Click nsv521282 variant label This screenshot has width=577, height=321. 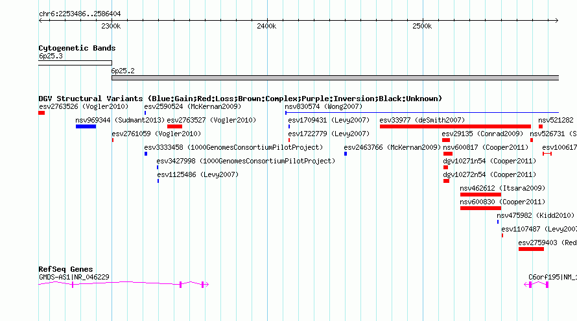556,121
